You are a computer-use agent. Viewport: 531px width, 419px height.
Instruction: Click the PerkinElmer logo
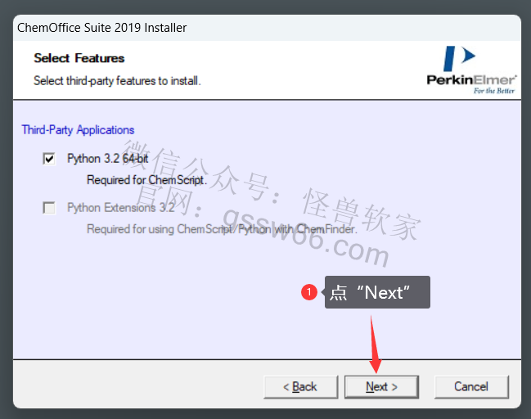pyautogui.click(x=471, y=70)
